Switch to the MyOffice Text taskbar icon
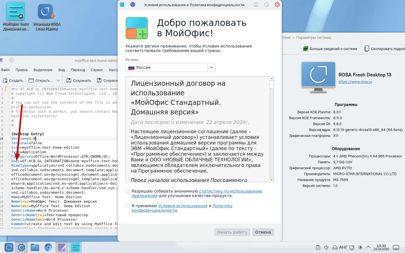The width and height of the screenshot is (405, 253). point(75,247)
